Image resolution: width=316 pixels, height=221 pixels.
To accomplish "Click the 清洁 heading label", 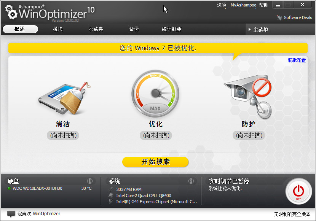I will tap(63, 124).
